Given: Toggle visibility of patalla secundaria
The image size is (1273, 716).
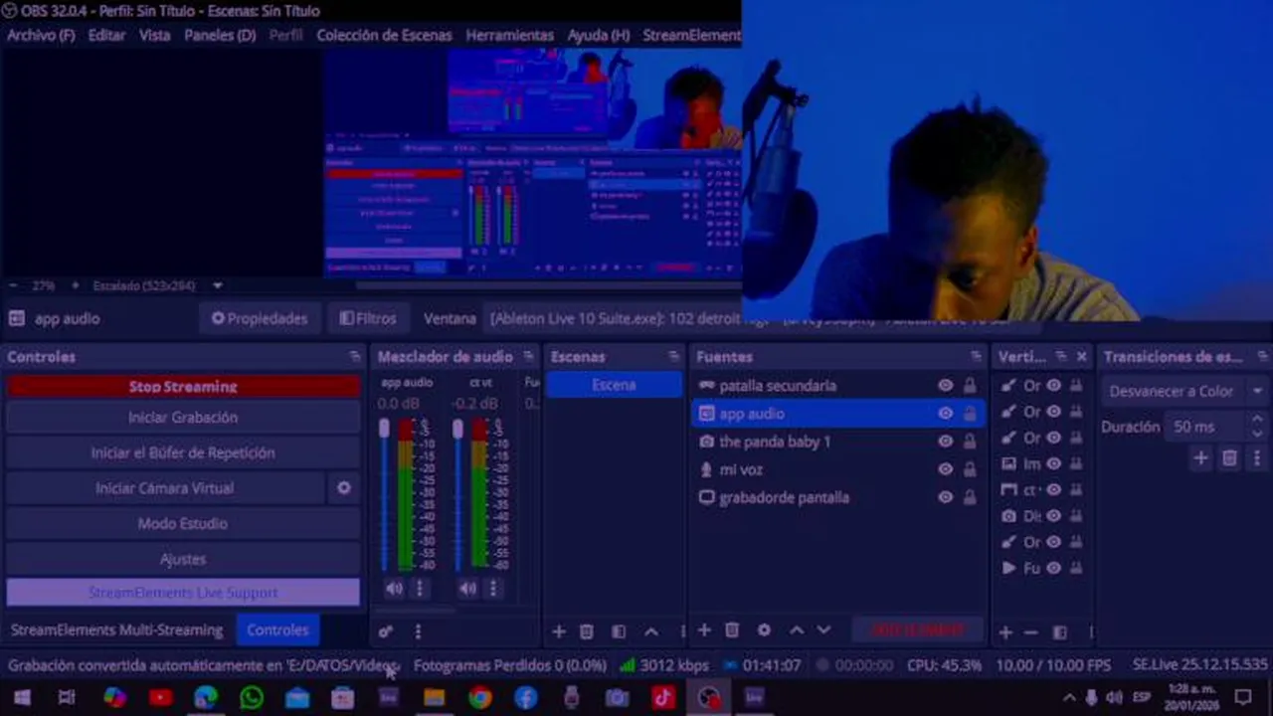Looking at the screenshot, I should click(x=945, y=386).
